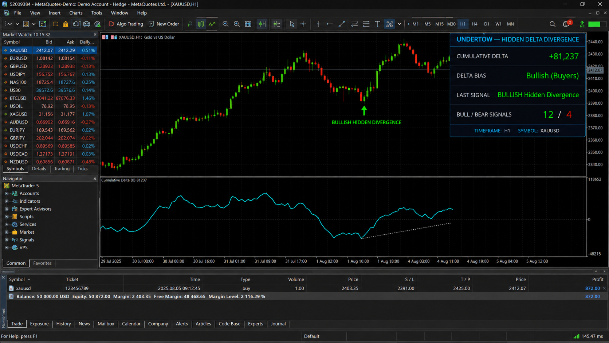Click the graphical objects shapes tool

[x=389, y=24]
